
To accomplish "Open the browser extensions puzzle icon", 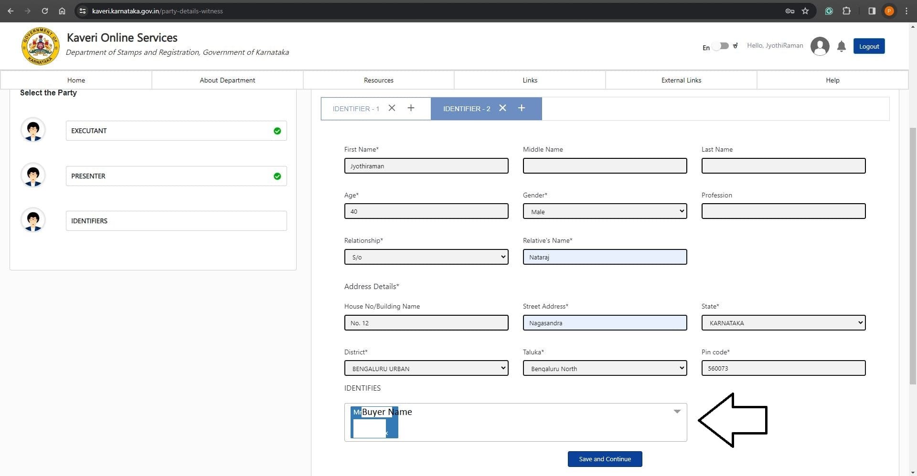I will pos(846,11).
